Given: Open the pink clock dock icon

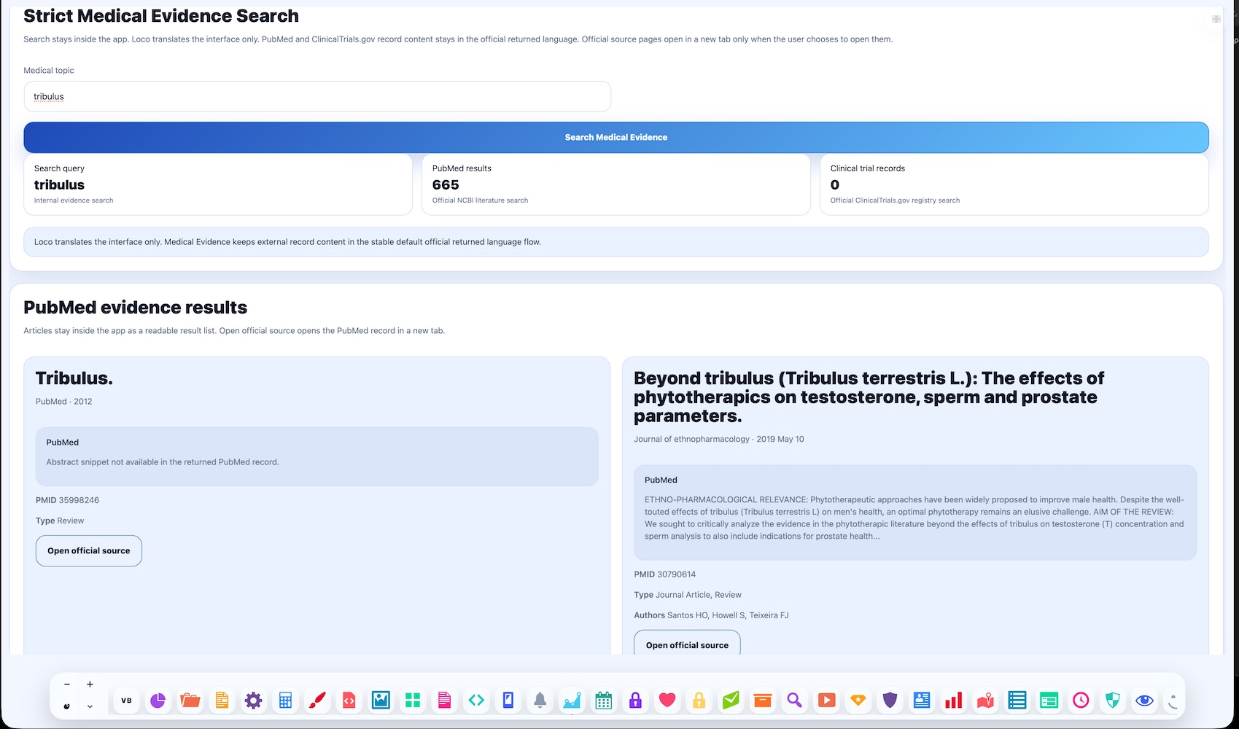Looking at the screenshot, I should tap(1081, 701).
